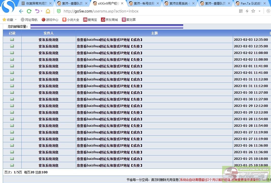The width and height of the screenshot is (271, 183).
Task: Open the message dated 2023-02-02 with 【成功】
Action: click(x=109, y=53)
